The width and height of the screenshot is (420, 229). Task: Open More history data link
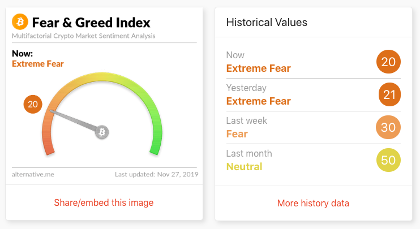point(313,203)
